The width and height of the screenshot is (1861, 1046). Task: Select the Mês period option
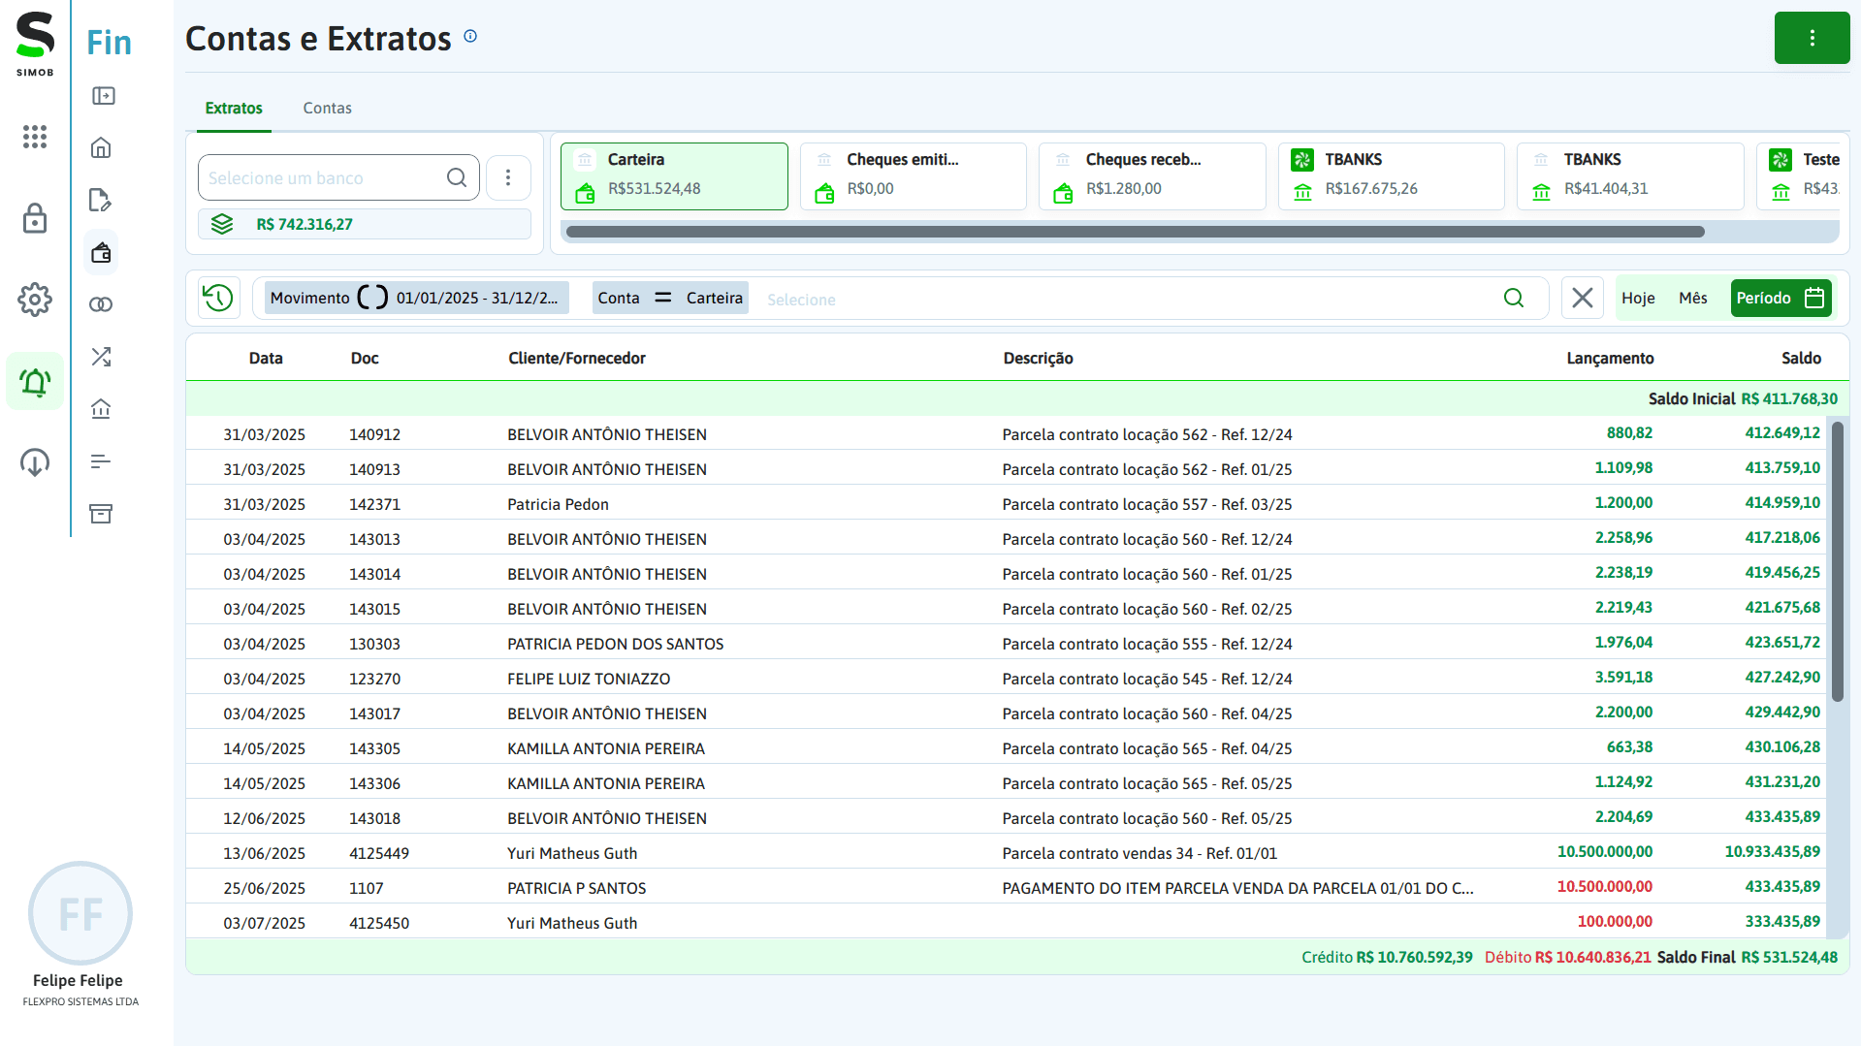(1692, 298)
